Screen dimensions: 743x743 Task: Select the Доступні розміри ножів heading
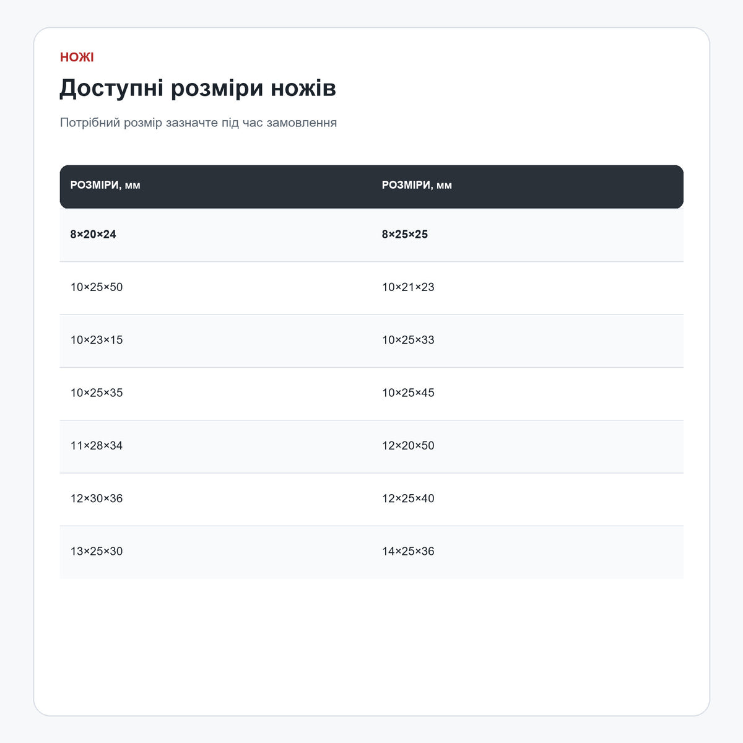coord(198,88)
